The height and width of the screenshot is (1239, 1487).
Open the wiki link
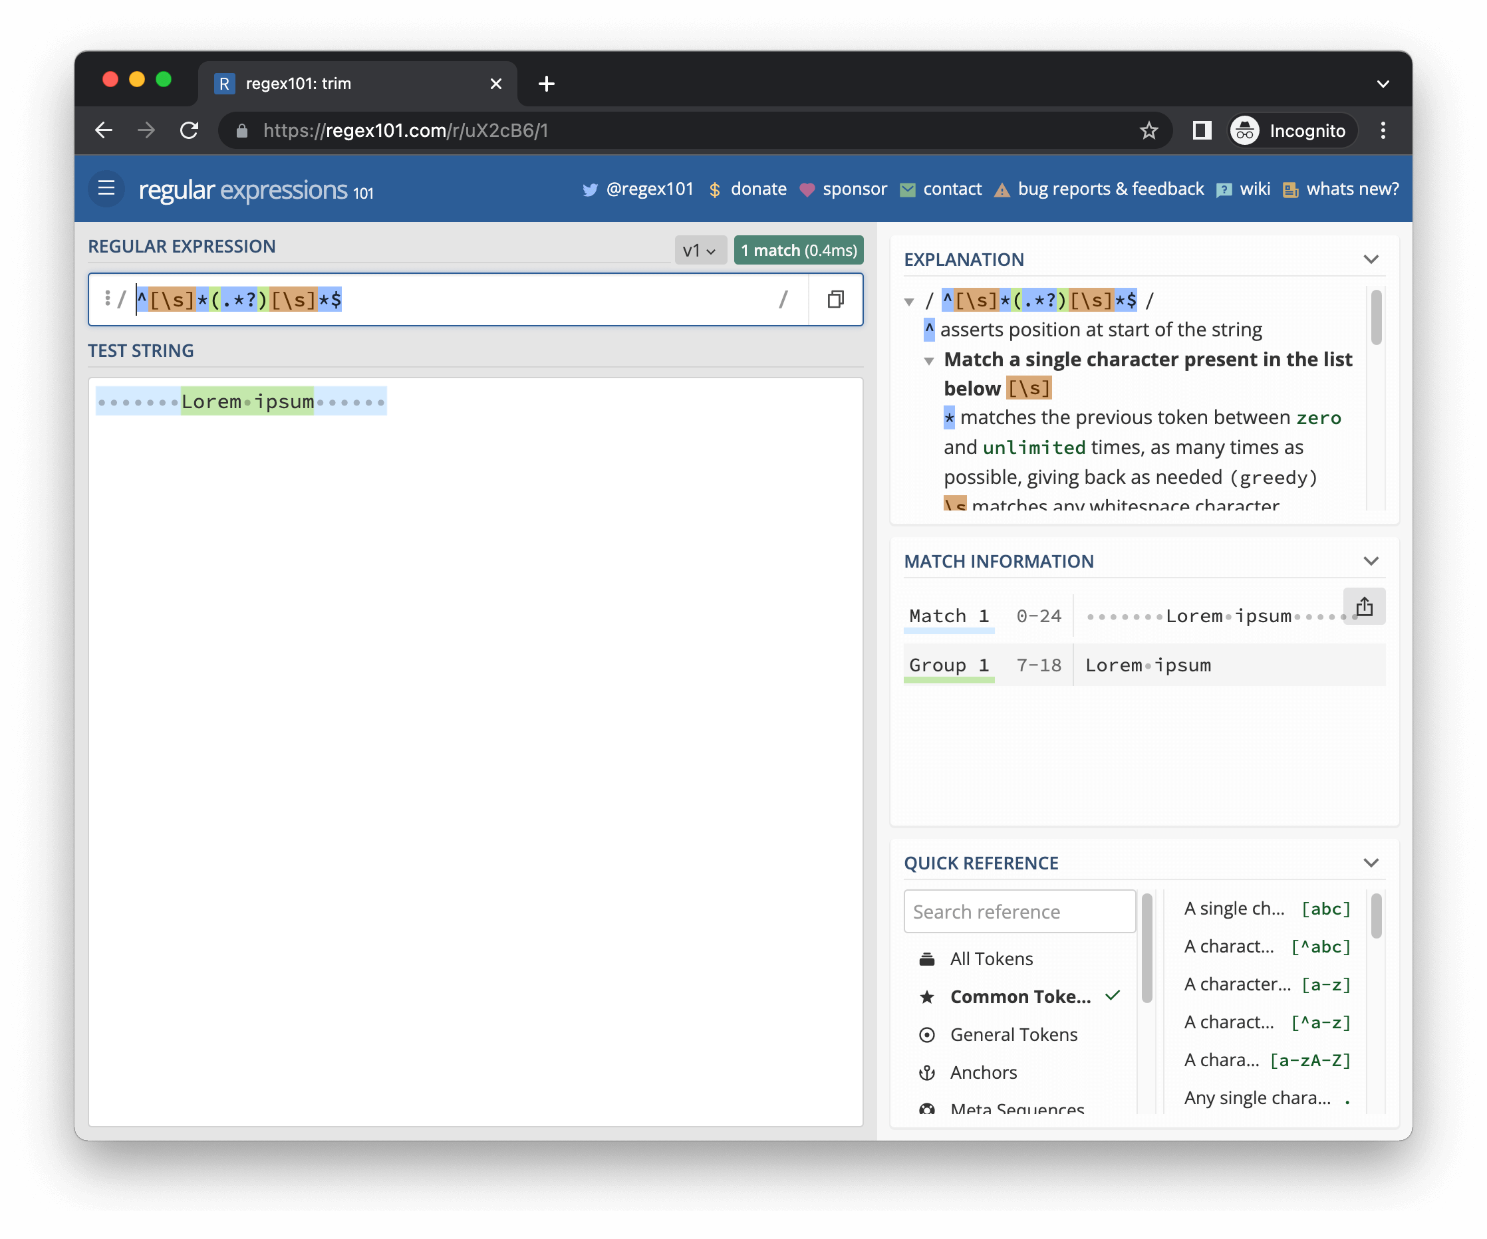click(1254, 189)
